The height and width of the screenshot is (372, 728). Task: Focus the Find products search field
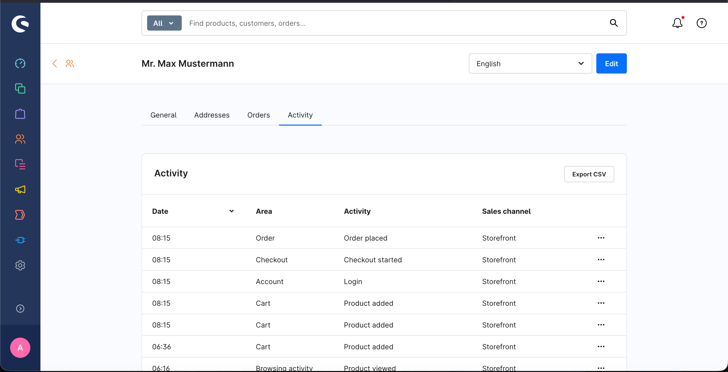coord(396,23)
